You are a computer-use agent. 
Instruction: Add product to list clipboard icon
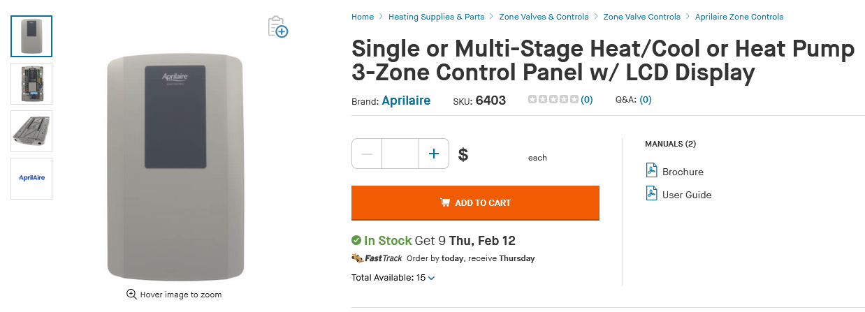(278, 27)
